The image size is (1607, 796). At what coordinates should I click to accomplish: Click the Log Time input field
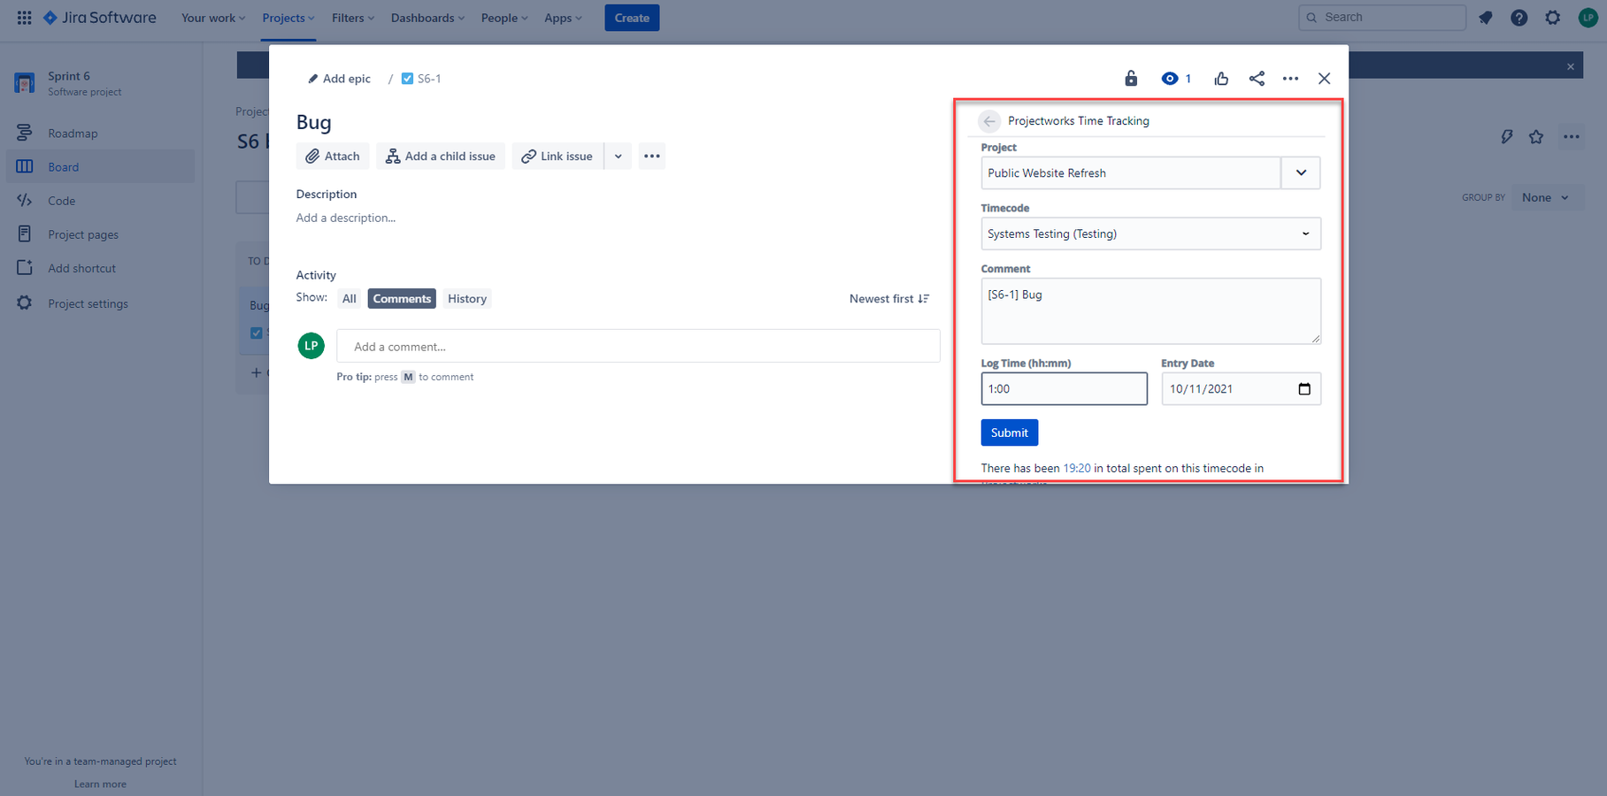1064,389
